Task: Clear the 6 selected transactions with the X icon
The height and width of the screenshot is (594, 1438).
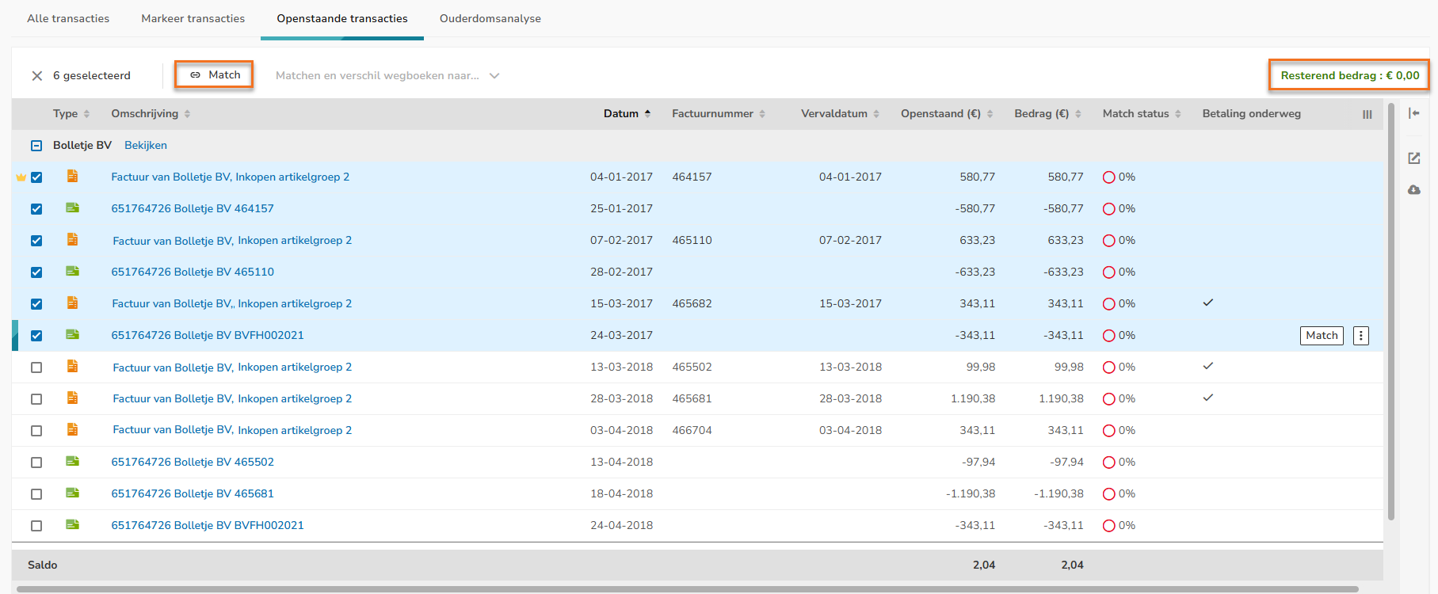Action: (36, 76)
